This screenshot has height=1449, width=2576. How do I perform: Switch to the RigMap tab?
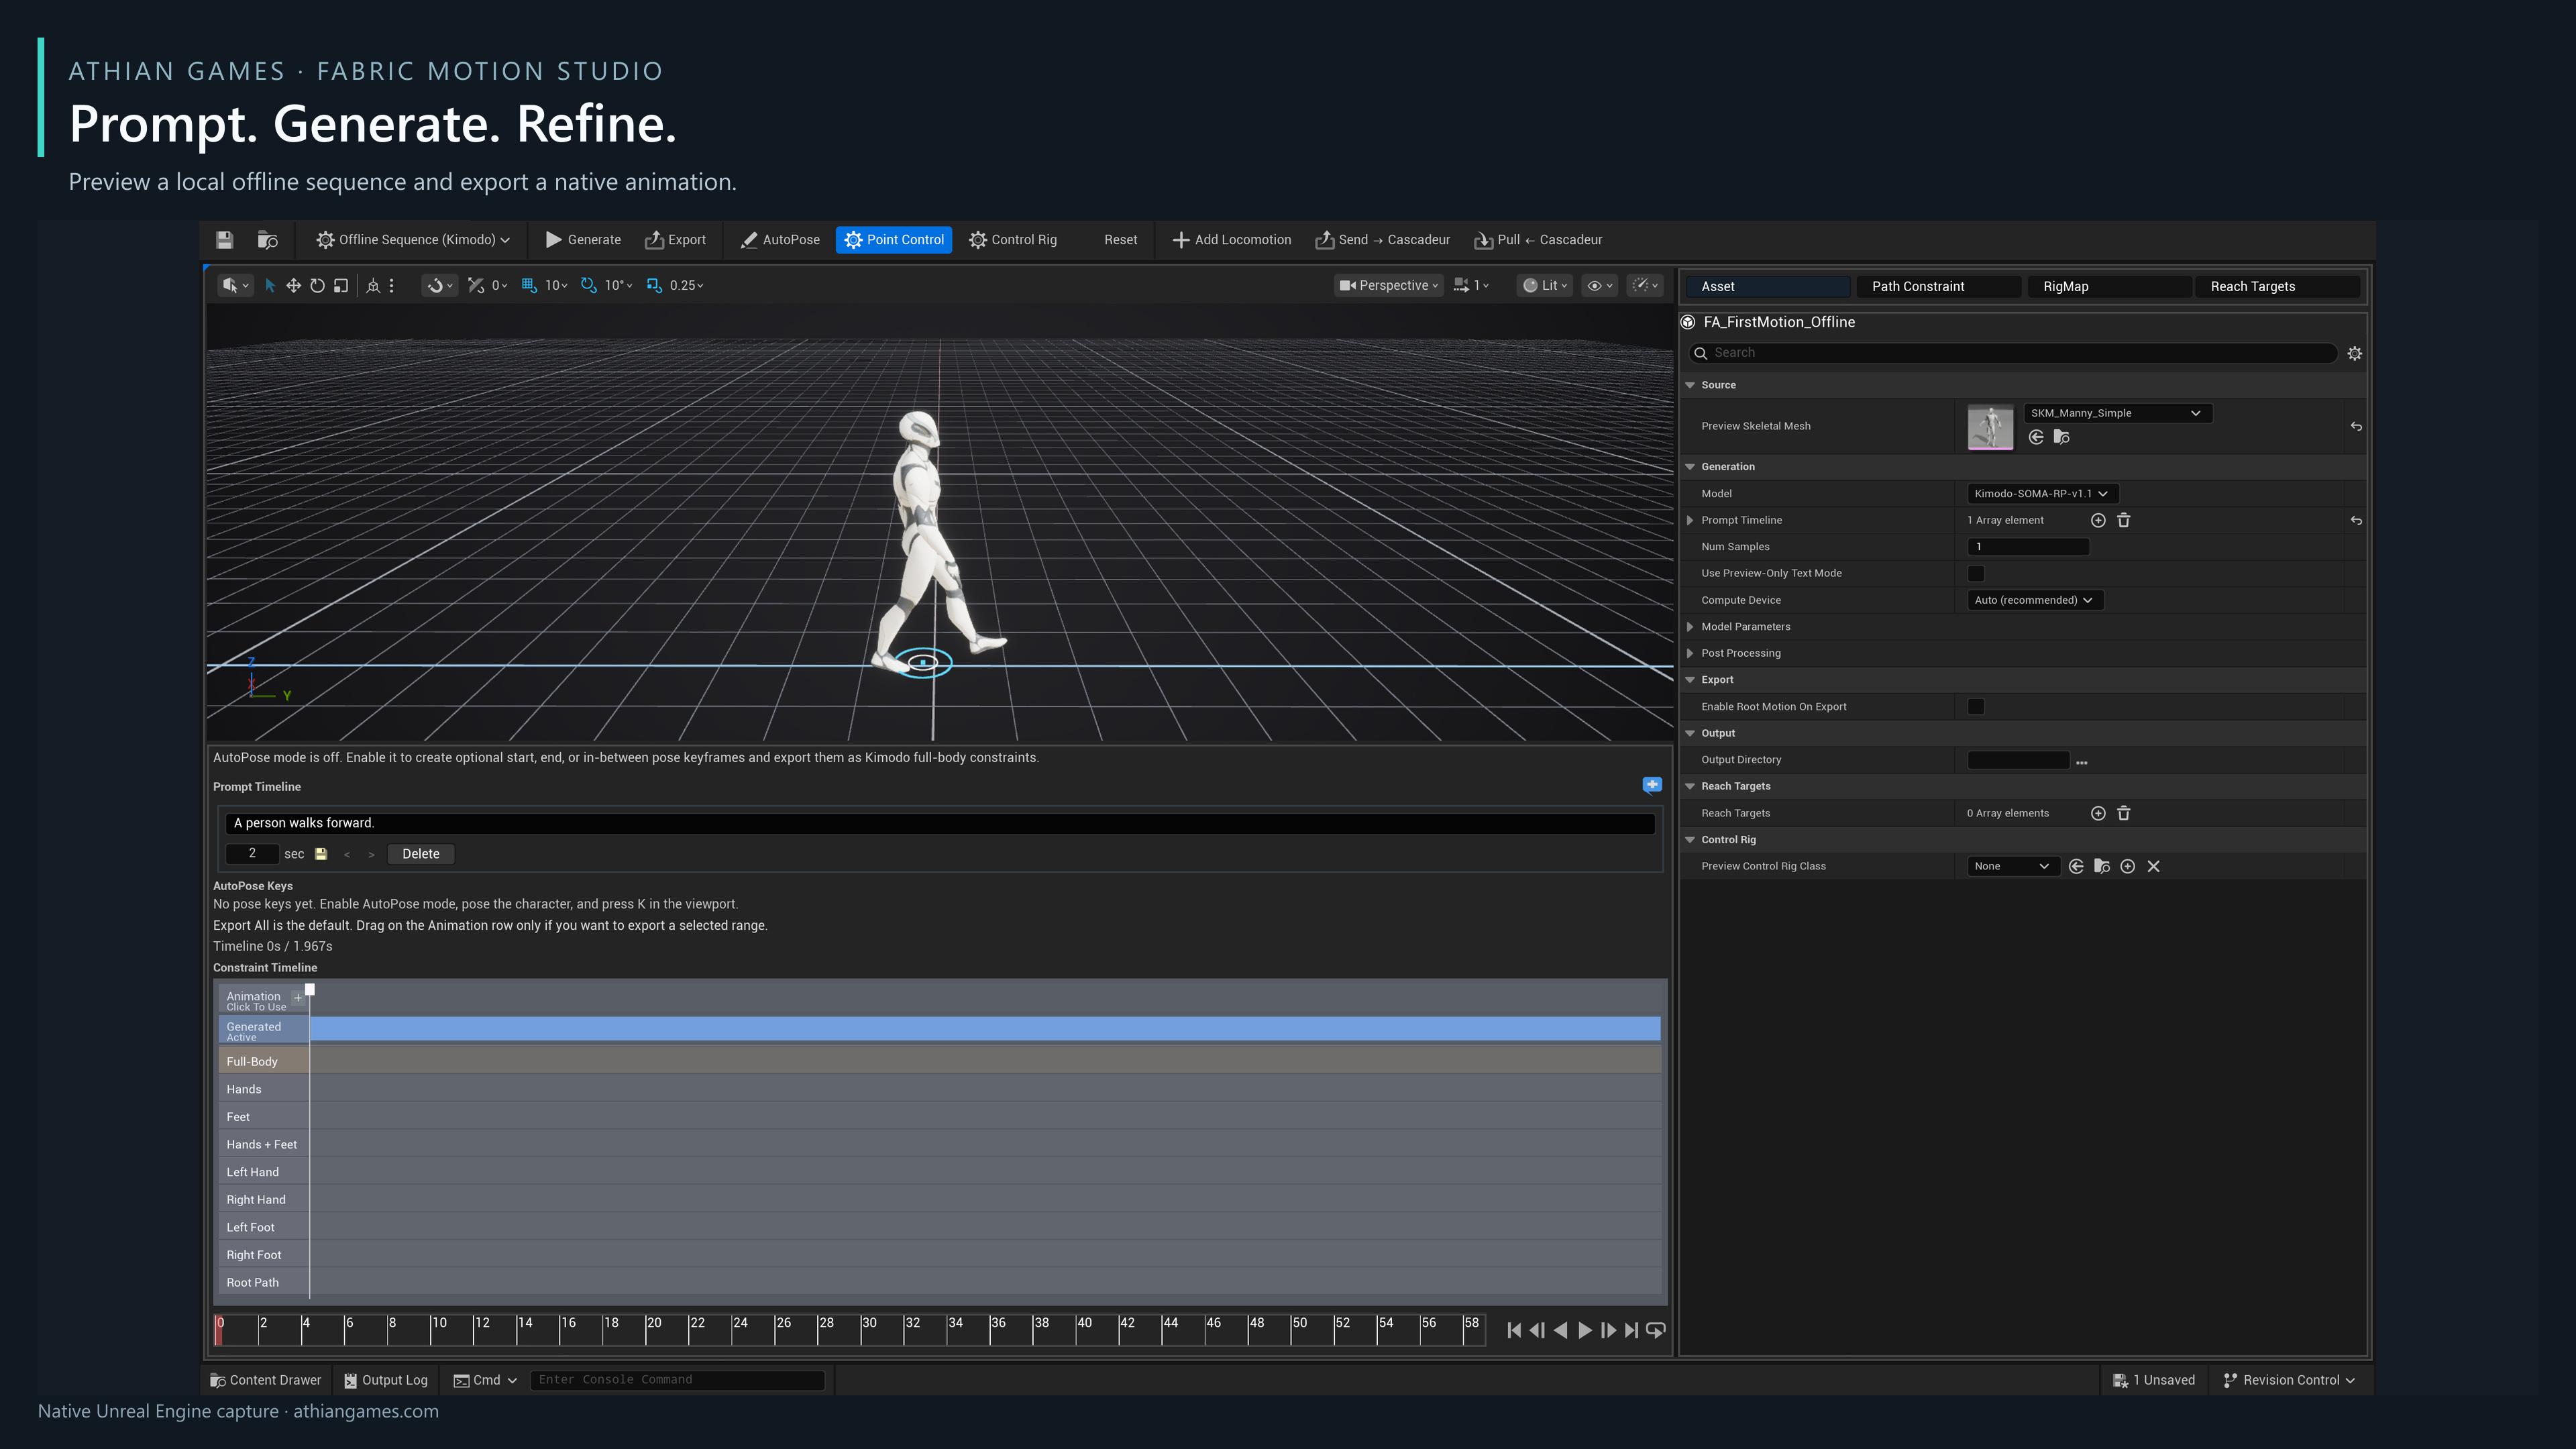point(2109,287)
